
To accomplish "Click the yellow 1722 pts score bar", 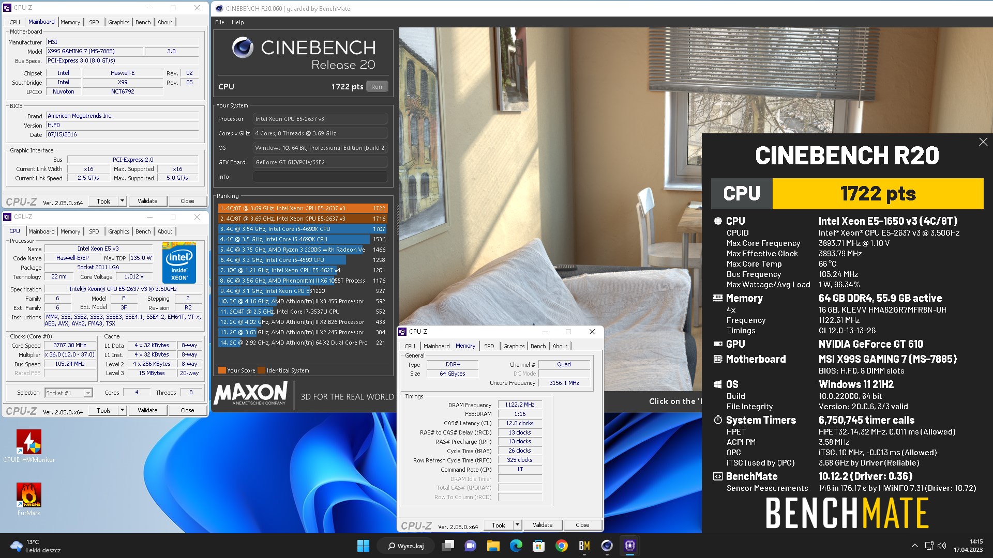I will [x=878, y=194].
